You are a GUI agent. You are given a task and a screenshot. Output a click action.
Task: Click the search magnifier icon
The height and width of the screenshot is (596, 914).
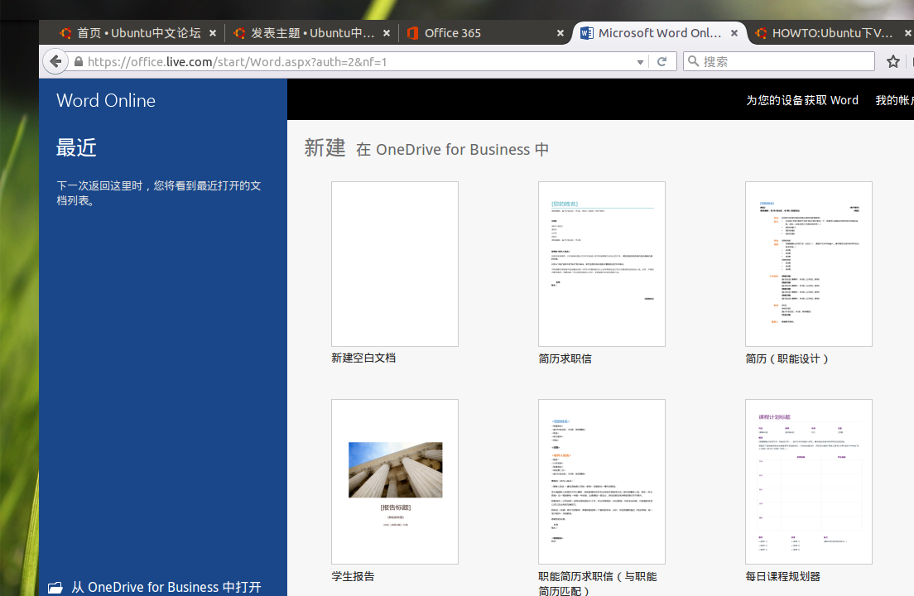coord(693,61)
